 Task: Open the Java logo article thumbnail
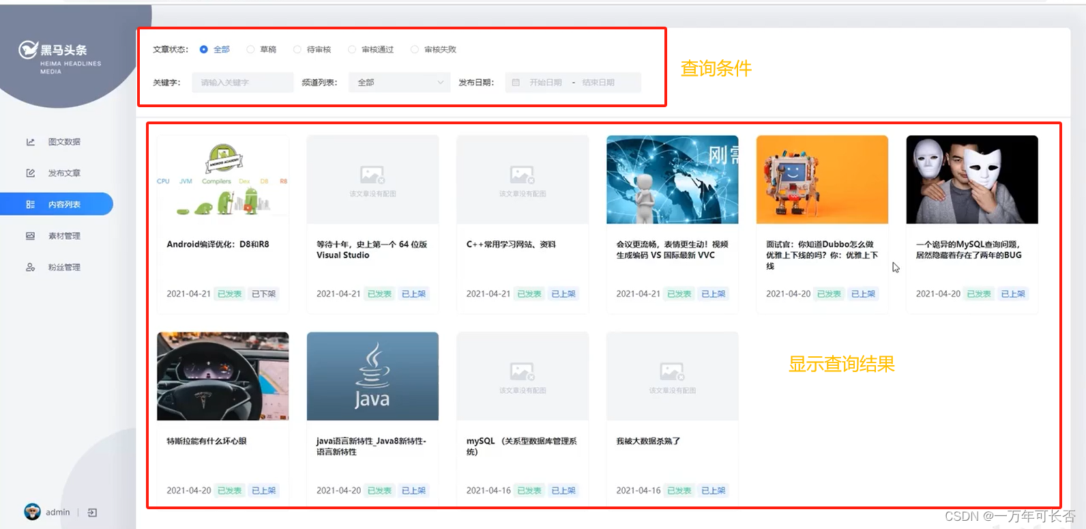coord(372,376)
